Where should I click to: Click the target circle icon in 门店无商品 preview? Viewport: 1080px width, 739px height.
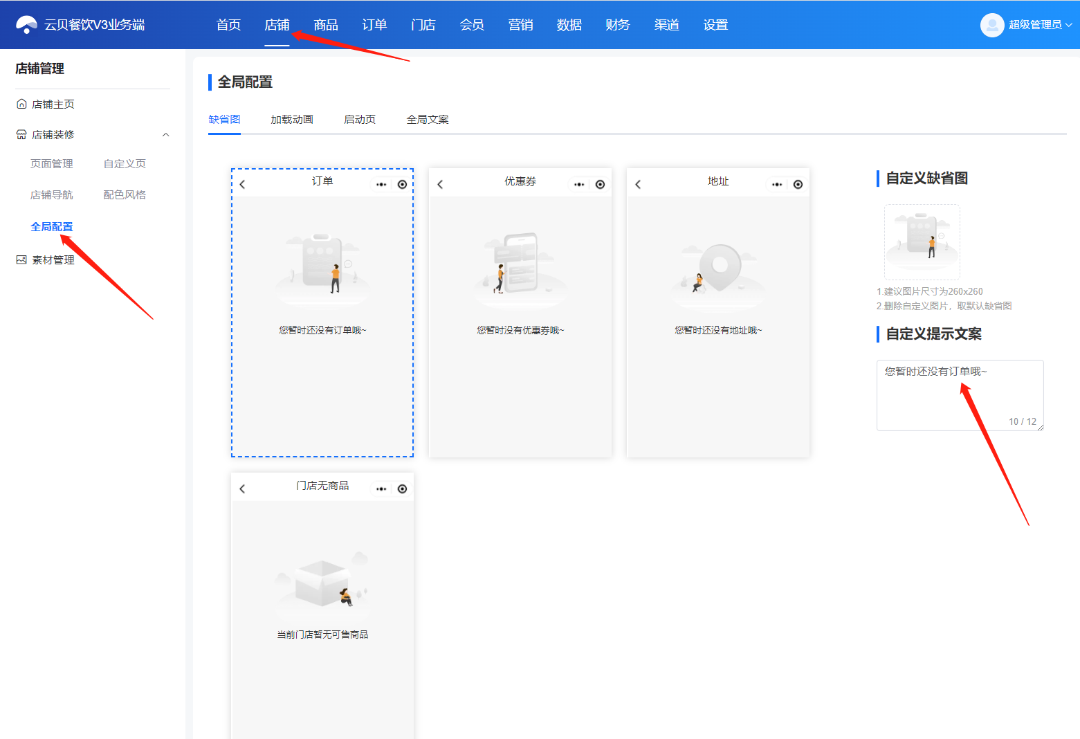pyautogui.click(x=402, y=489)
